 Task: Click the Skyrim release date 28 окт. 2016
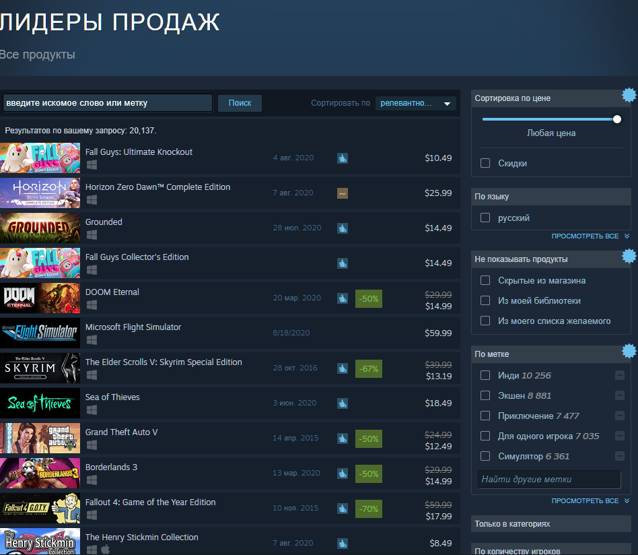click(x=295, y=368)
